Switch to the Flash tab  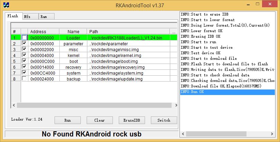(13, 16)
